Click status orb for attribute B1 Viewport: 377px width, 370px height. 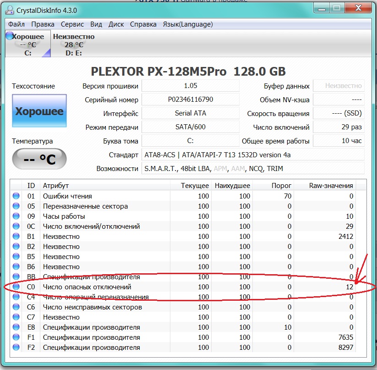coord(16,236)
